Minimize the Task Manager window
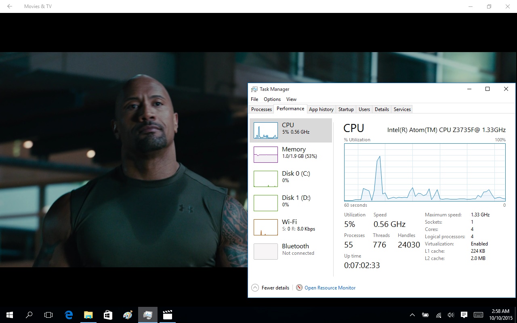The image size is (517, 323). [469, 89]
